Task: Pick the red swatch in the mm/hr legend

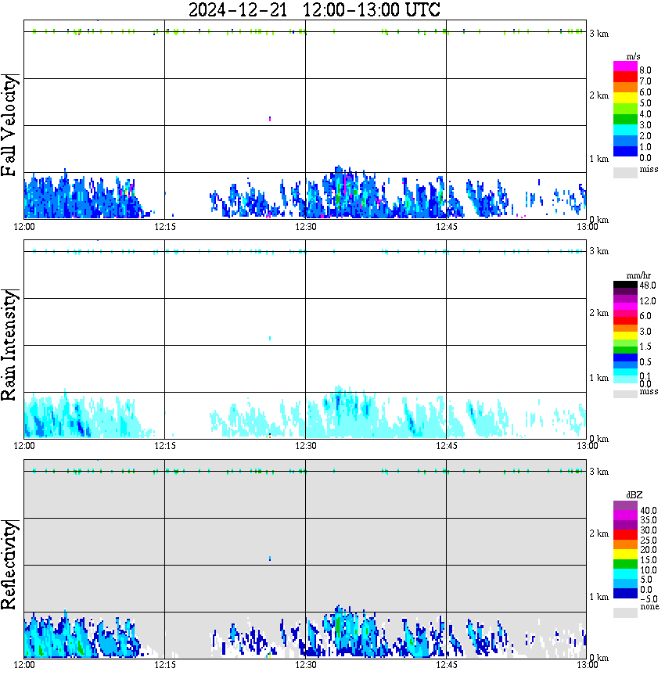Action: pyautogui.click(x=625, y=321)
